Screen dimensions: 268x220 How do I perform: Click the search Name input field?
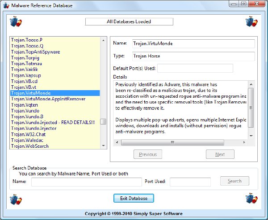(x=87, y=182)
